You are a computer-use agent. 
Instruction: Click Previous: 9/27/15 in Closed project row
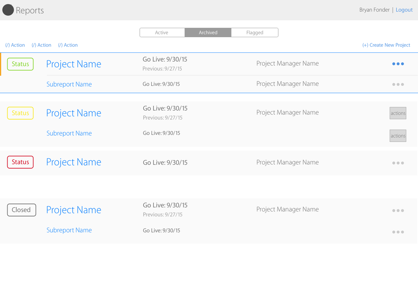click(162, 215)
